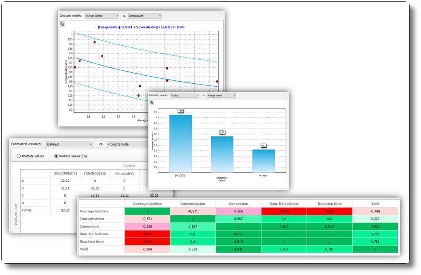Click the Concentration column header in correlation matrix
This screenshot has height=275, width=421.
[x=193, y=203]
